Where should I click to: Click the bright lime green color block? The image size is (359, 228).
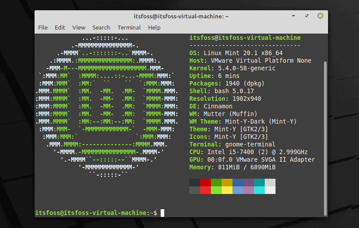point(216,190)
